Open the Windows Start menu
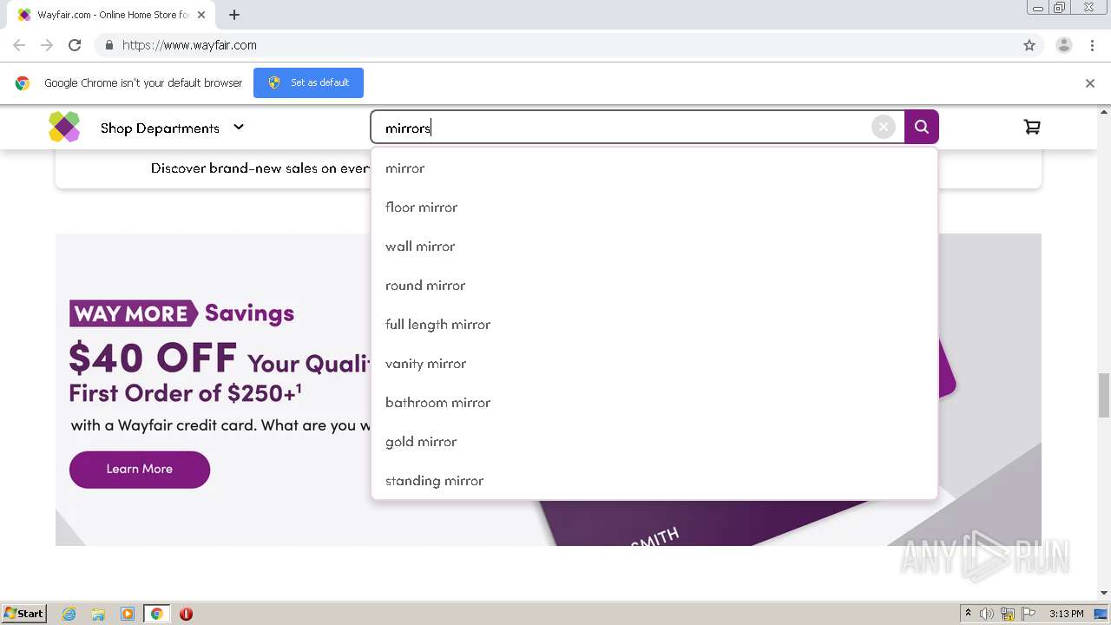Viewport: 1111px width, 625px height. [24, 614]
